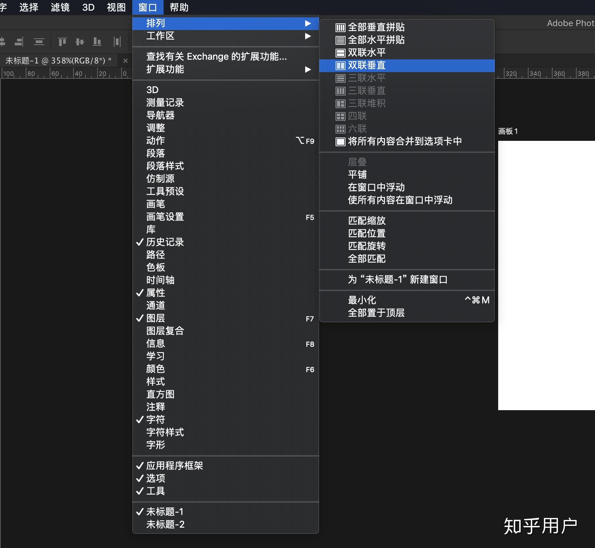
Task: Show the 调整 panel
Action: [226, 128]
